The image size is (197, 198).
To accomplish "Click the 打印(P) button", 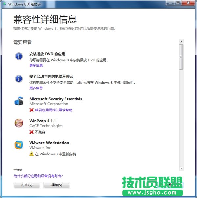I will coord(27,185).
